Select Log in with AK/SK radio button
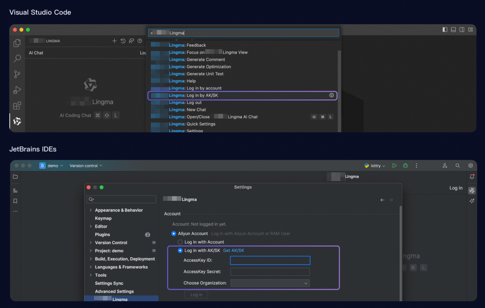This screenshot has height=308, width=485. tap(180, 250)
